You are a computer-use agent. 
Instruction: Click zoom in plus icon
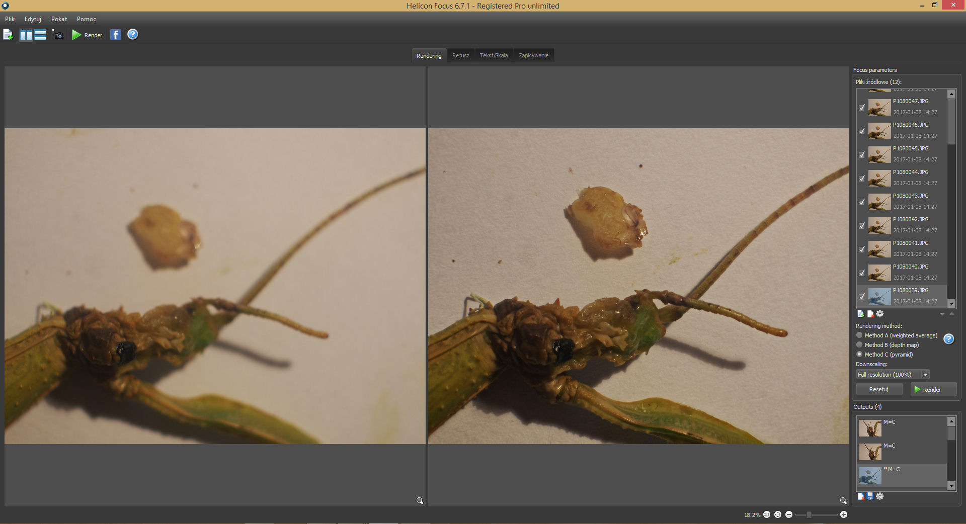(x=844, y=514)
